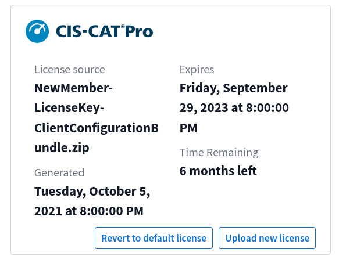This screenshot has width=339, height=263.
Task: Click the ClientConfigurationB filename line
Action: point(97,128)
